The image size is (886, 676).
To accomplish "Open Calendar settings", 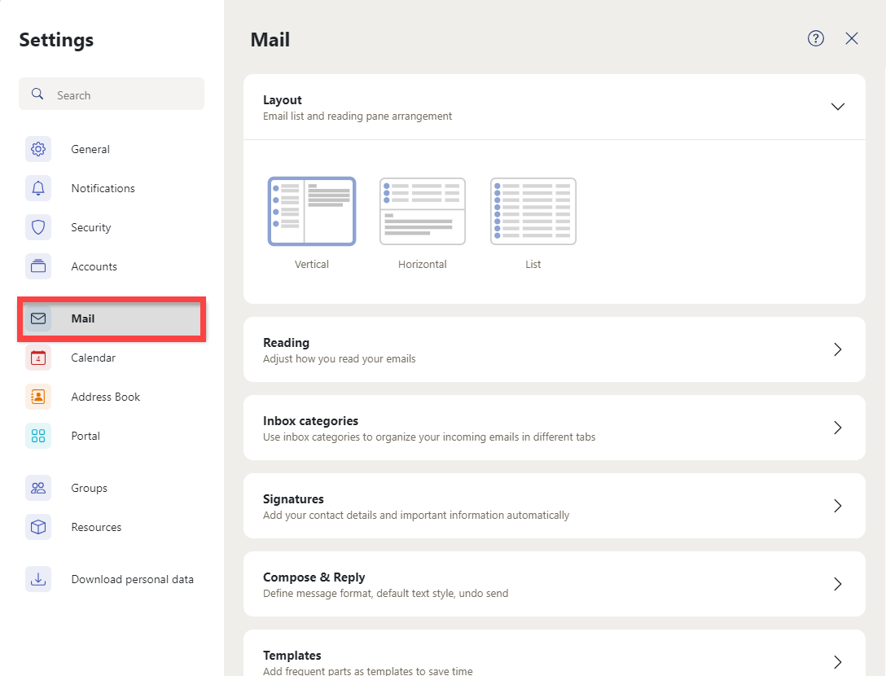I will pyautogui.click(x=112, y=358).
